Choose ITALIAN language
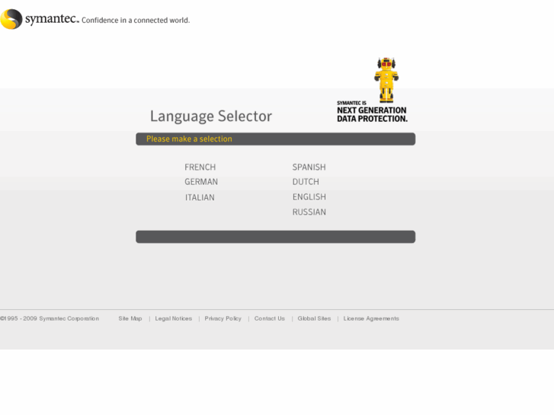 (200, 197)
